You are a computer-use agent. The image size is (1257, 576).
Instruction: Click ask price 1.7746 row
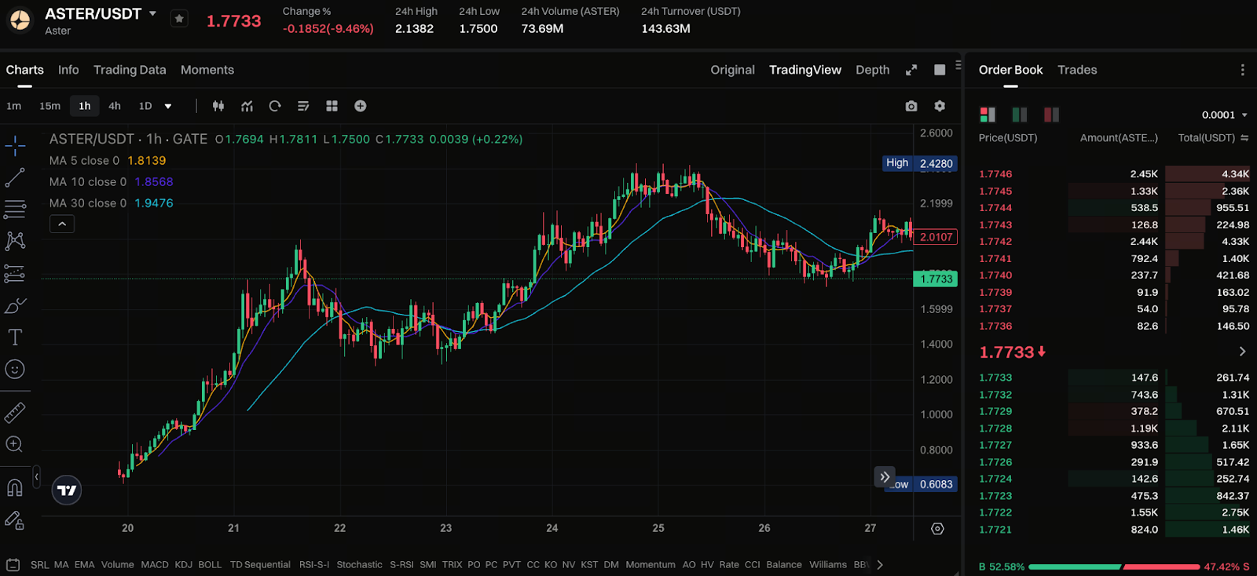point(1114,174)
